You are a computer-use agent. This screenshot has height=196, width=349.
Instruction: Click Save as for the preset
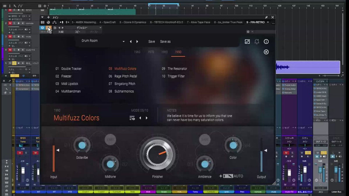165,42
